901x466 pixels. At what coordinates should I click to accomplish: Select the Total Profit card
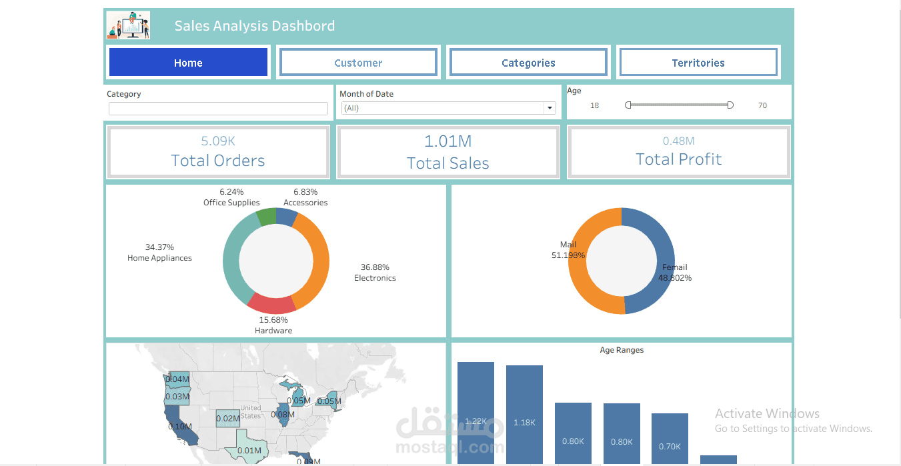click(678, 152)
